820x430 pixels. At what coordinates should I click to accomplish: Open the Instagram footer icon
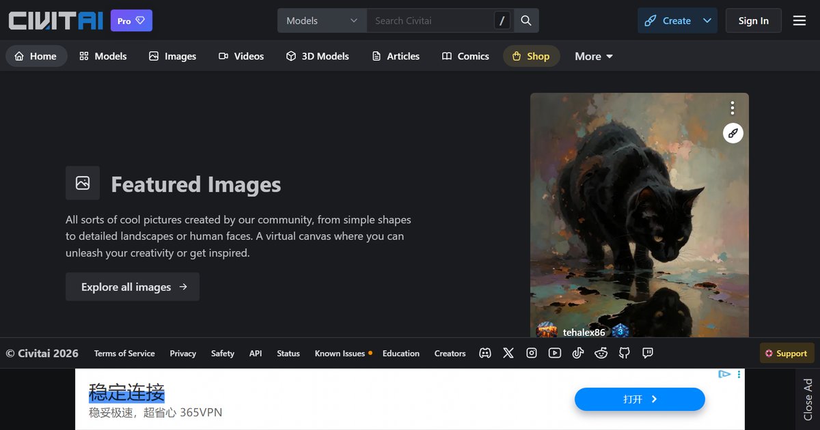tap(532, 353)
